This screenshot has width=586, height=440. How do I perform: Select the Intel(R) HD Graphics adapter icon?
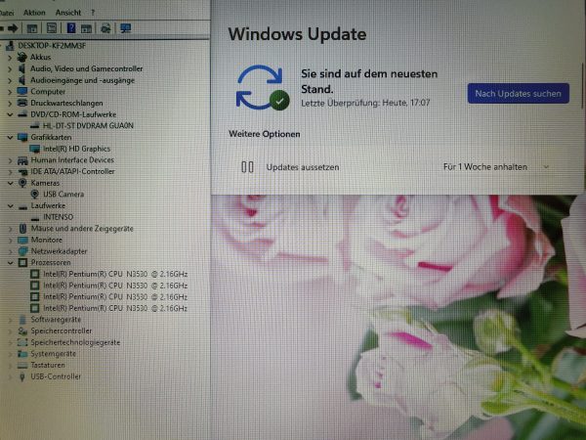pyautogui.click(x=34, y=149)
